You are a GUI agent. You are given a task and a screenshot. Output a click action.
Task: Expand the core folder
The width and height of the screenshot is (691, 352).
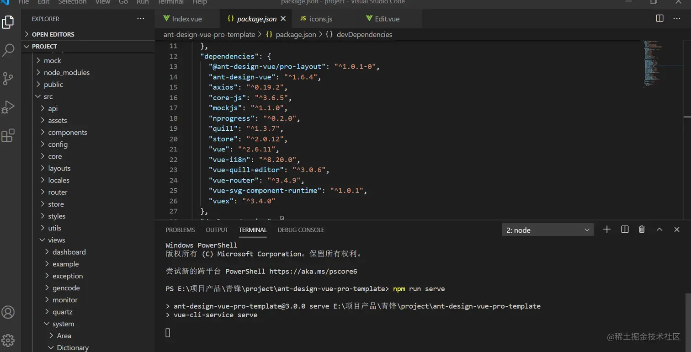point(88,156)
